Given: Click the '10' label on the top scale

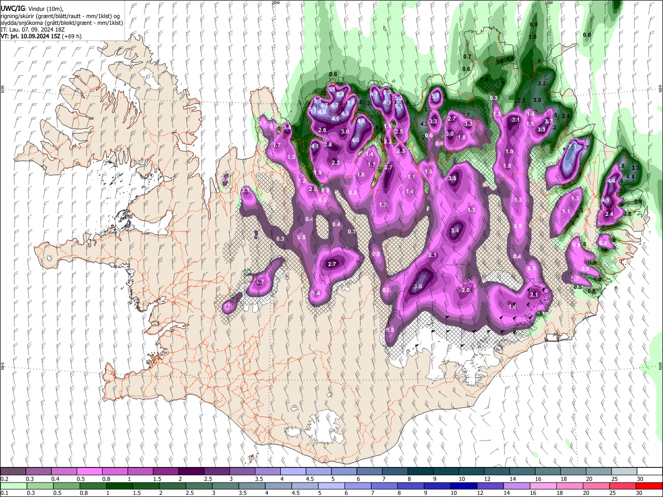Looking at the screenshot, I should tap(462, 479).
